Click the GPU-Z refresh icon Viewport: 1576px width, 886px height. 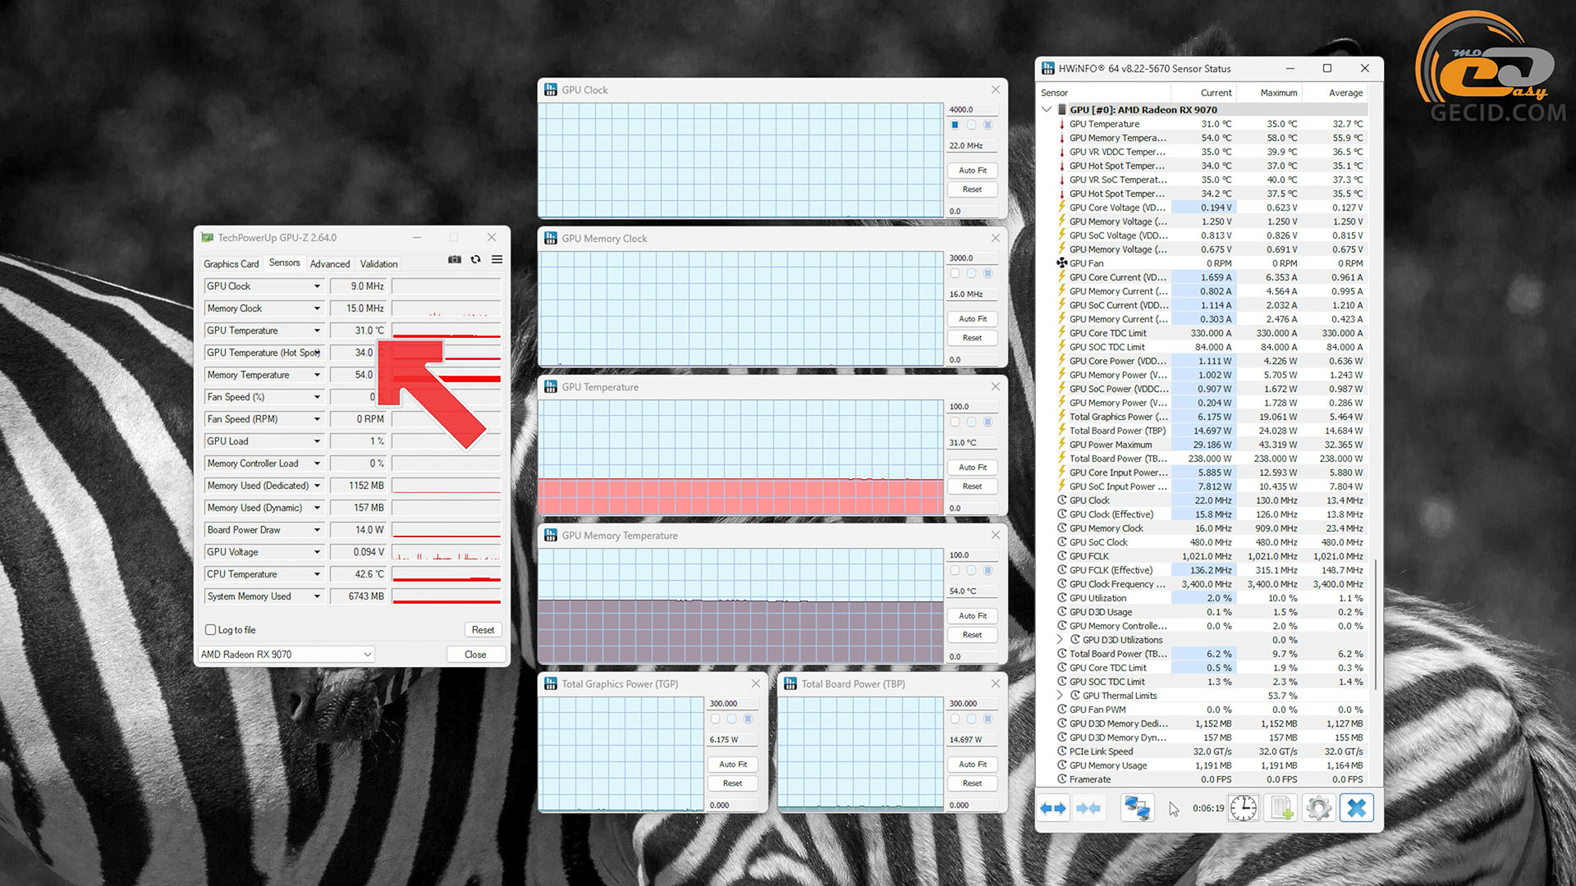[475, 259]
